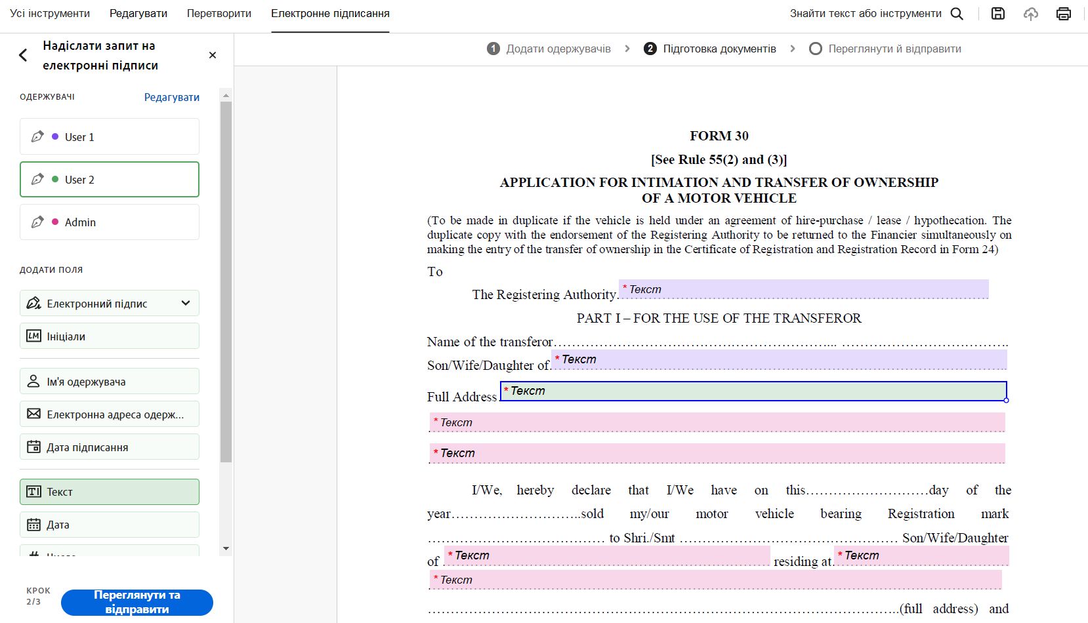Print the document via printer icon
Viewport: 1088px width, 623px height.
tap(1064, 14)
